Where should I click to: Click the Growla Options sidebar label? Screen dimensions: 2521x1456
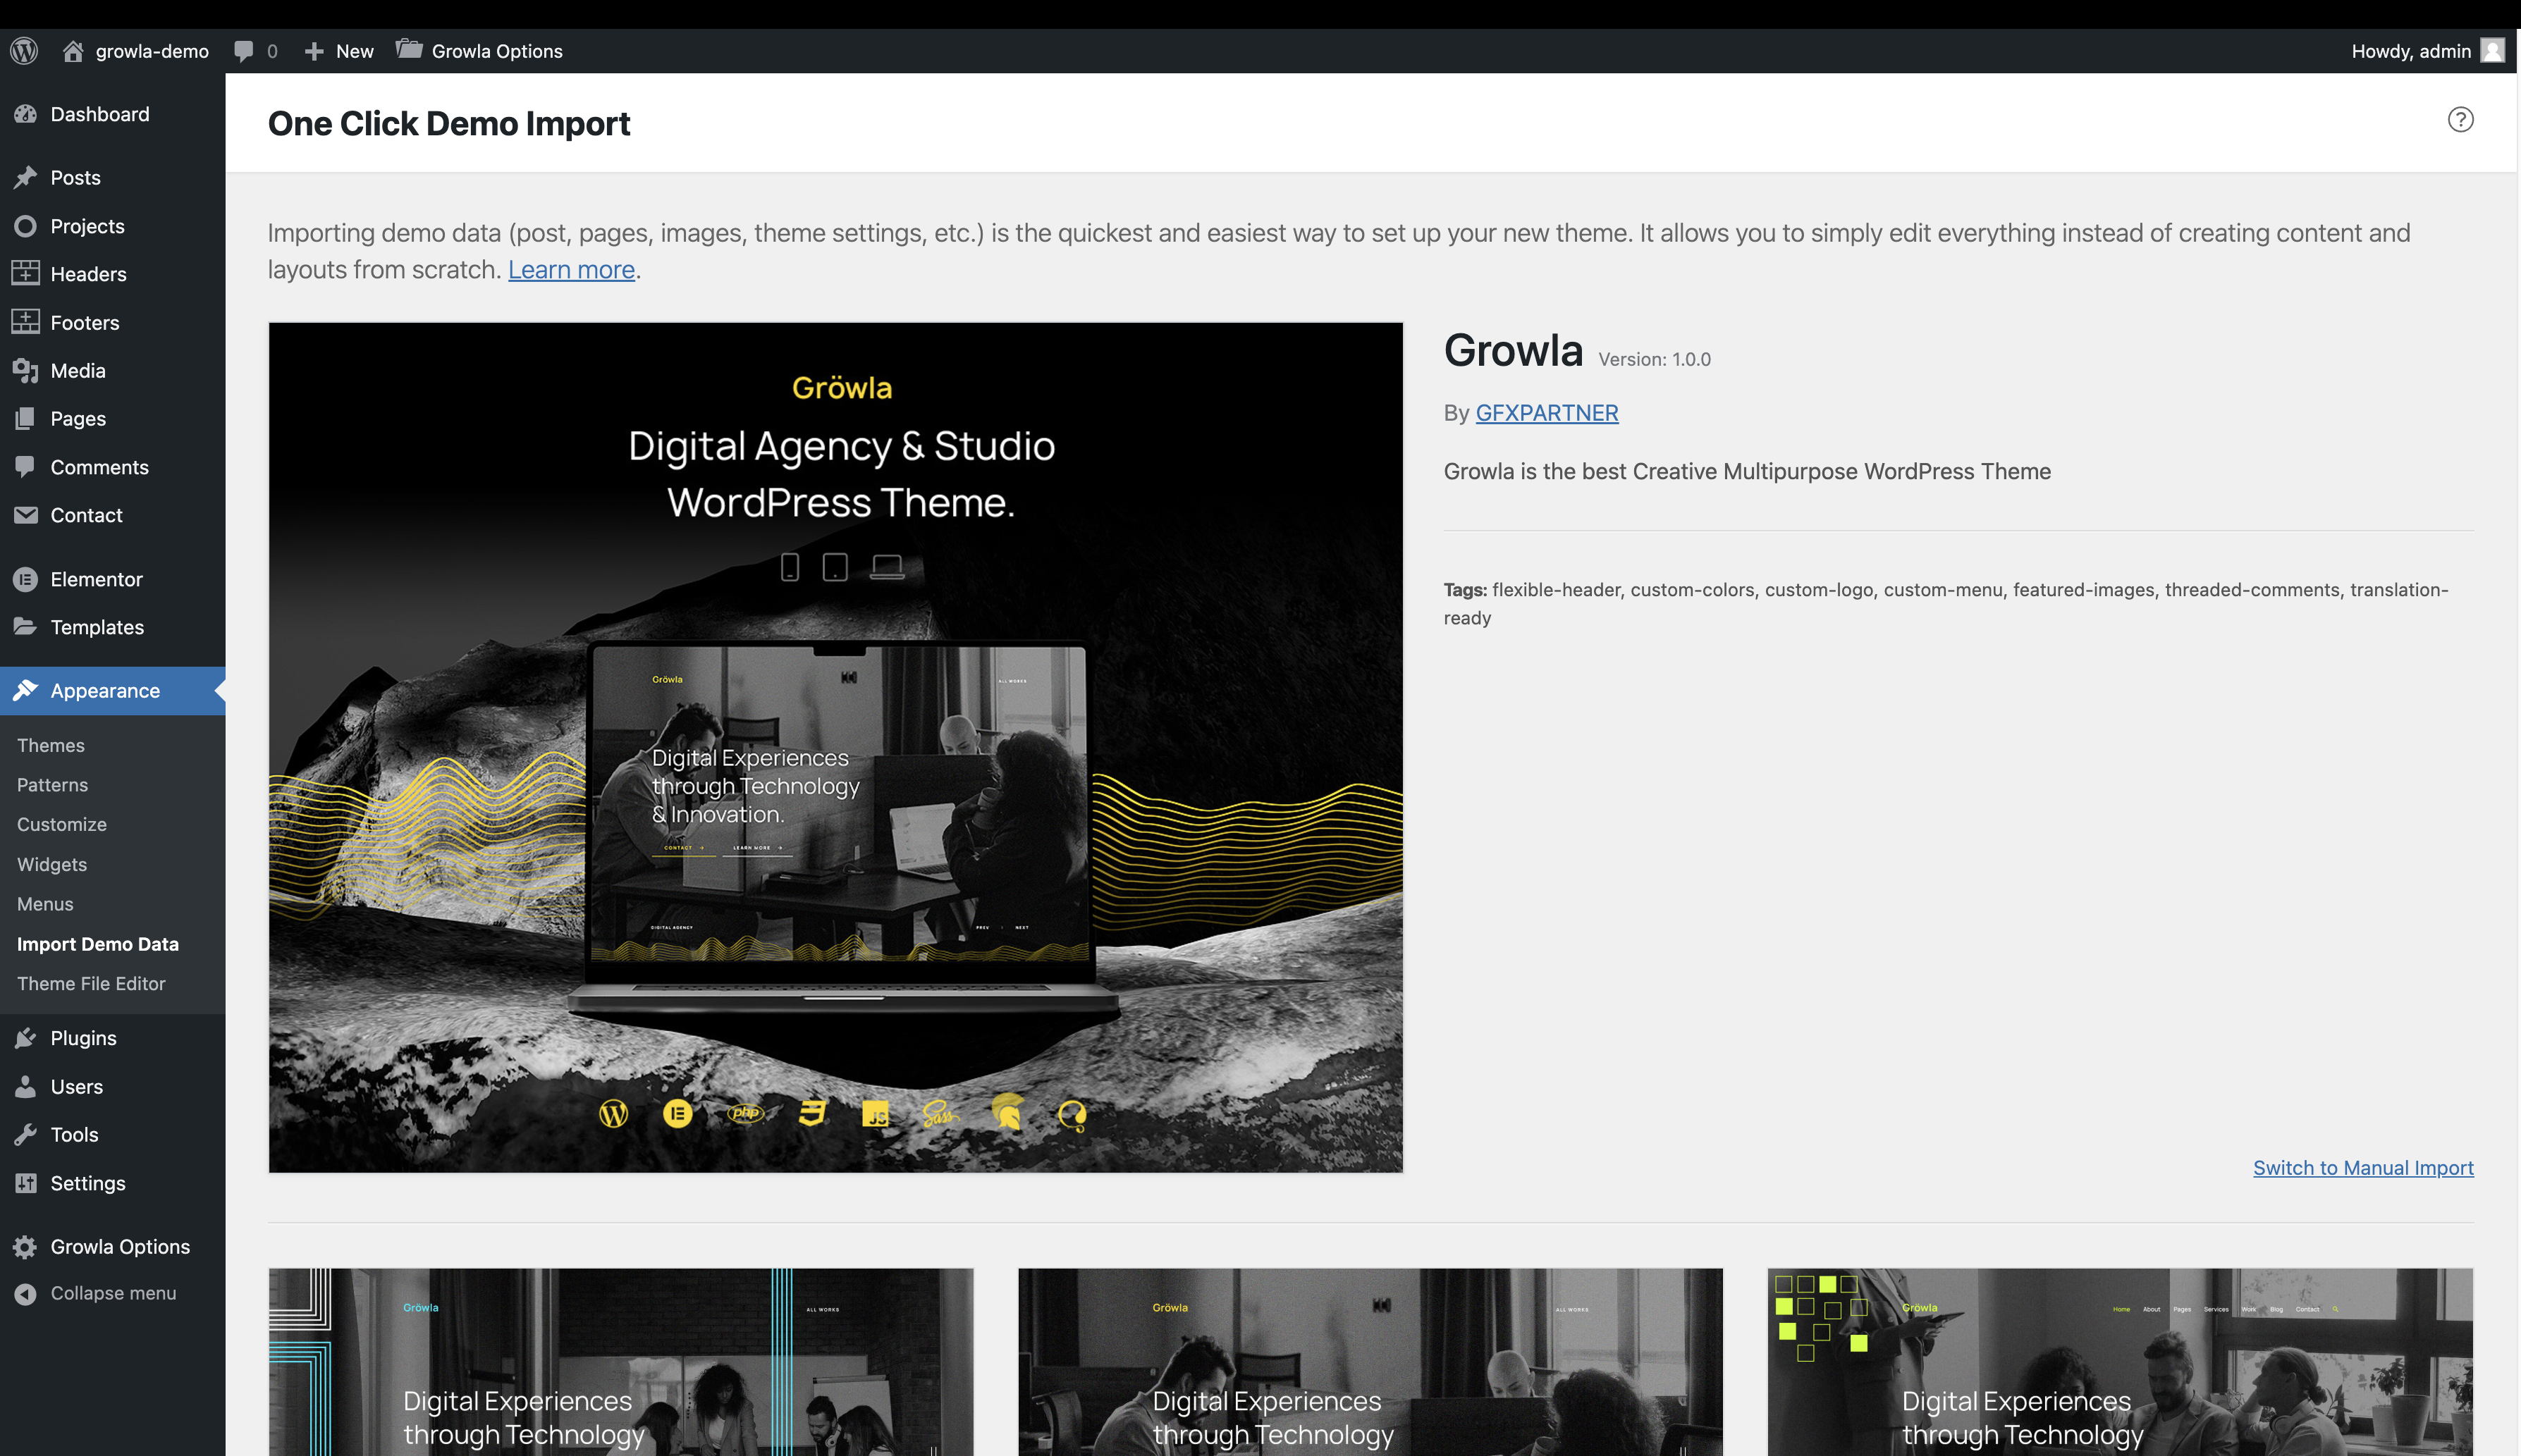point(120,1246)
